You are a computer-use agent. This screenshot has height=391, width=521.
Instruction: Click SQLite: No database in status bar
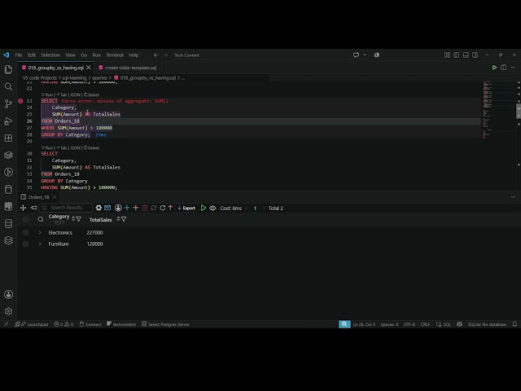point(487,324)
